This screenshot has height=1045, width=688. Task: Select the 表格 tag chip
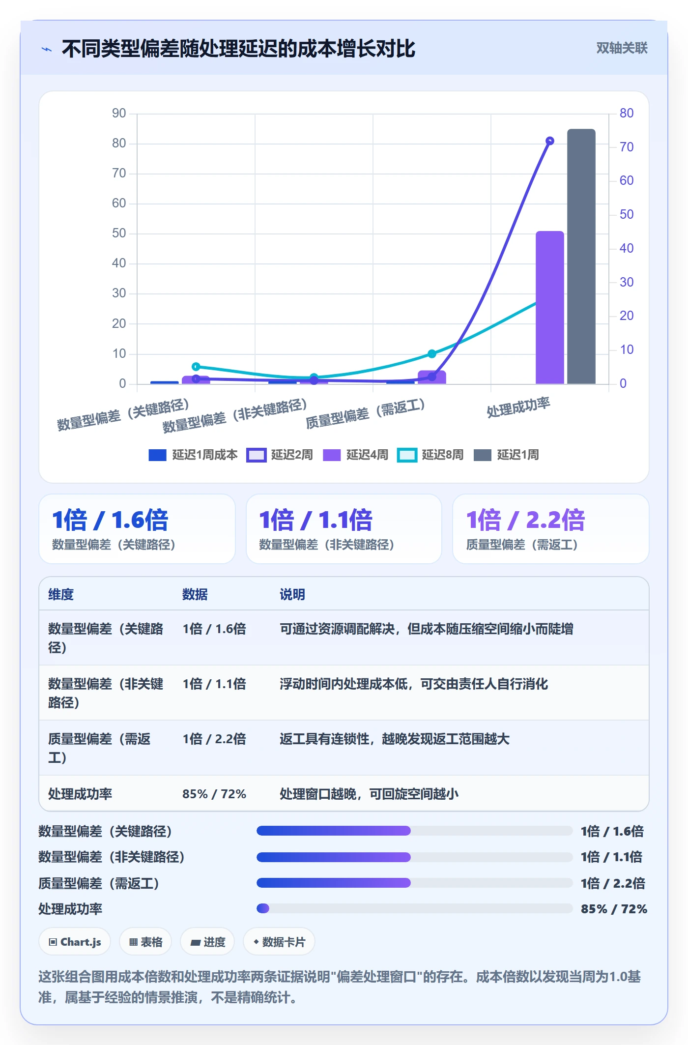(x=145, y=942)
